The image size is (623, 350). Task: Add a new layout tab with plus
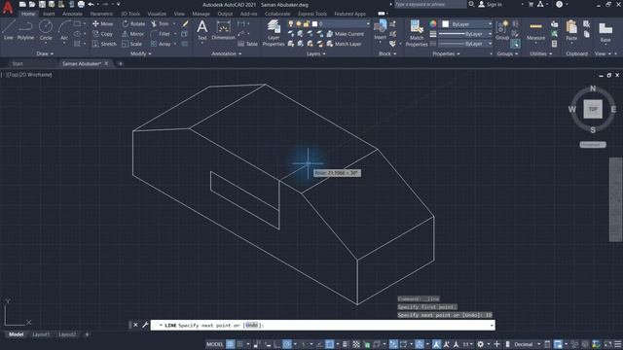pyautogui.click(x=87, y=334)
